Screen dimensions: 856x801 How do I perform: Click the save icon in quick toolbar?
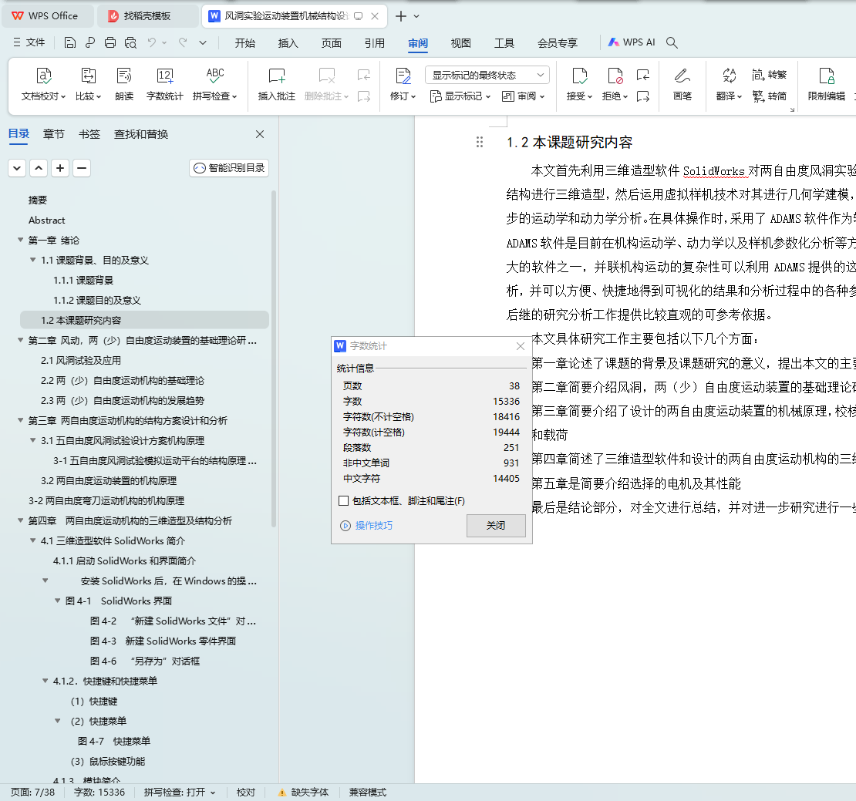[x=70, y=42]
